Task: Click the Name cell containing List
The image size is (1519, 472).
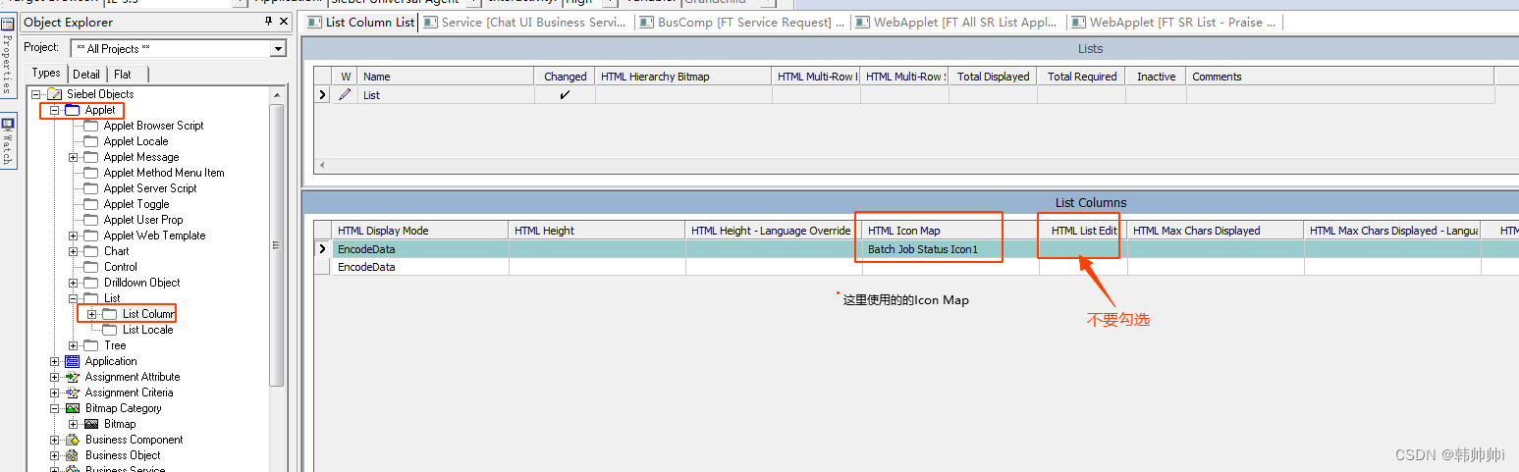Action: 446,95
